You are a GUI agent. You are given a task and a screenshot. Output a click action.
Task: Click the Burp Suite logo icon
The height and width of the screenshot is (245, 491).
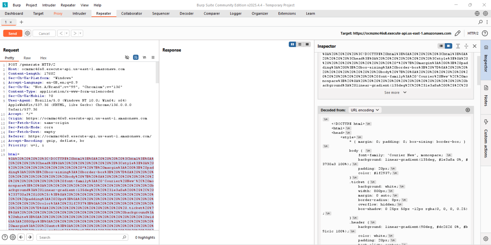coord(5,5)
